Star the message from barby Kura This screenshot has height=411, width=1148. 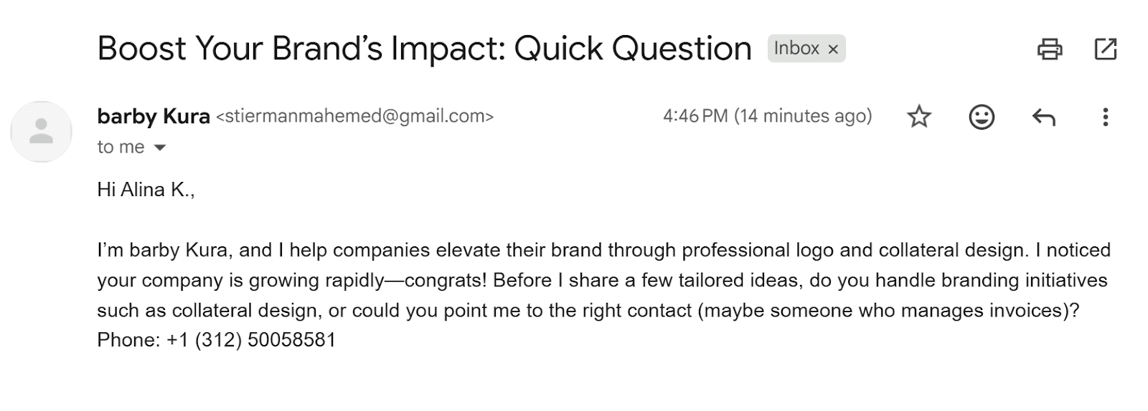[x=919, y=117]
